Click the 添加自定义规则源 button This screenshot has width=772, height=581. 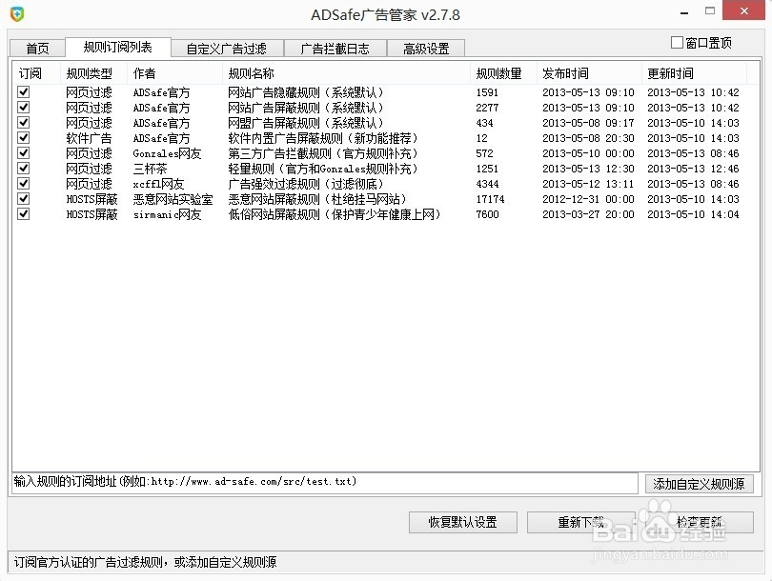[x=700, y=484]
